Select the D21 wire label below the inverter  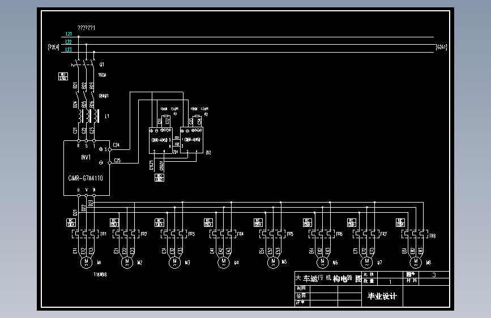point(75,213)
